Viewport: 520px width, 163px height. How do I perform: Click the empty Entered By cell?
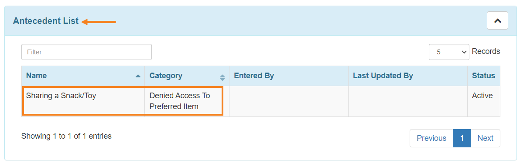pyautogui.click(x=288, y=101)
